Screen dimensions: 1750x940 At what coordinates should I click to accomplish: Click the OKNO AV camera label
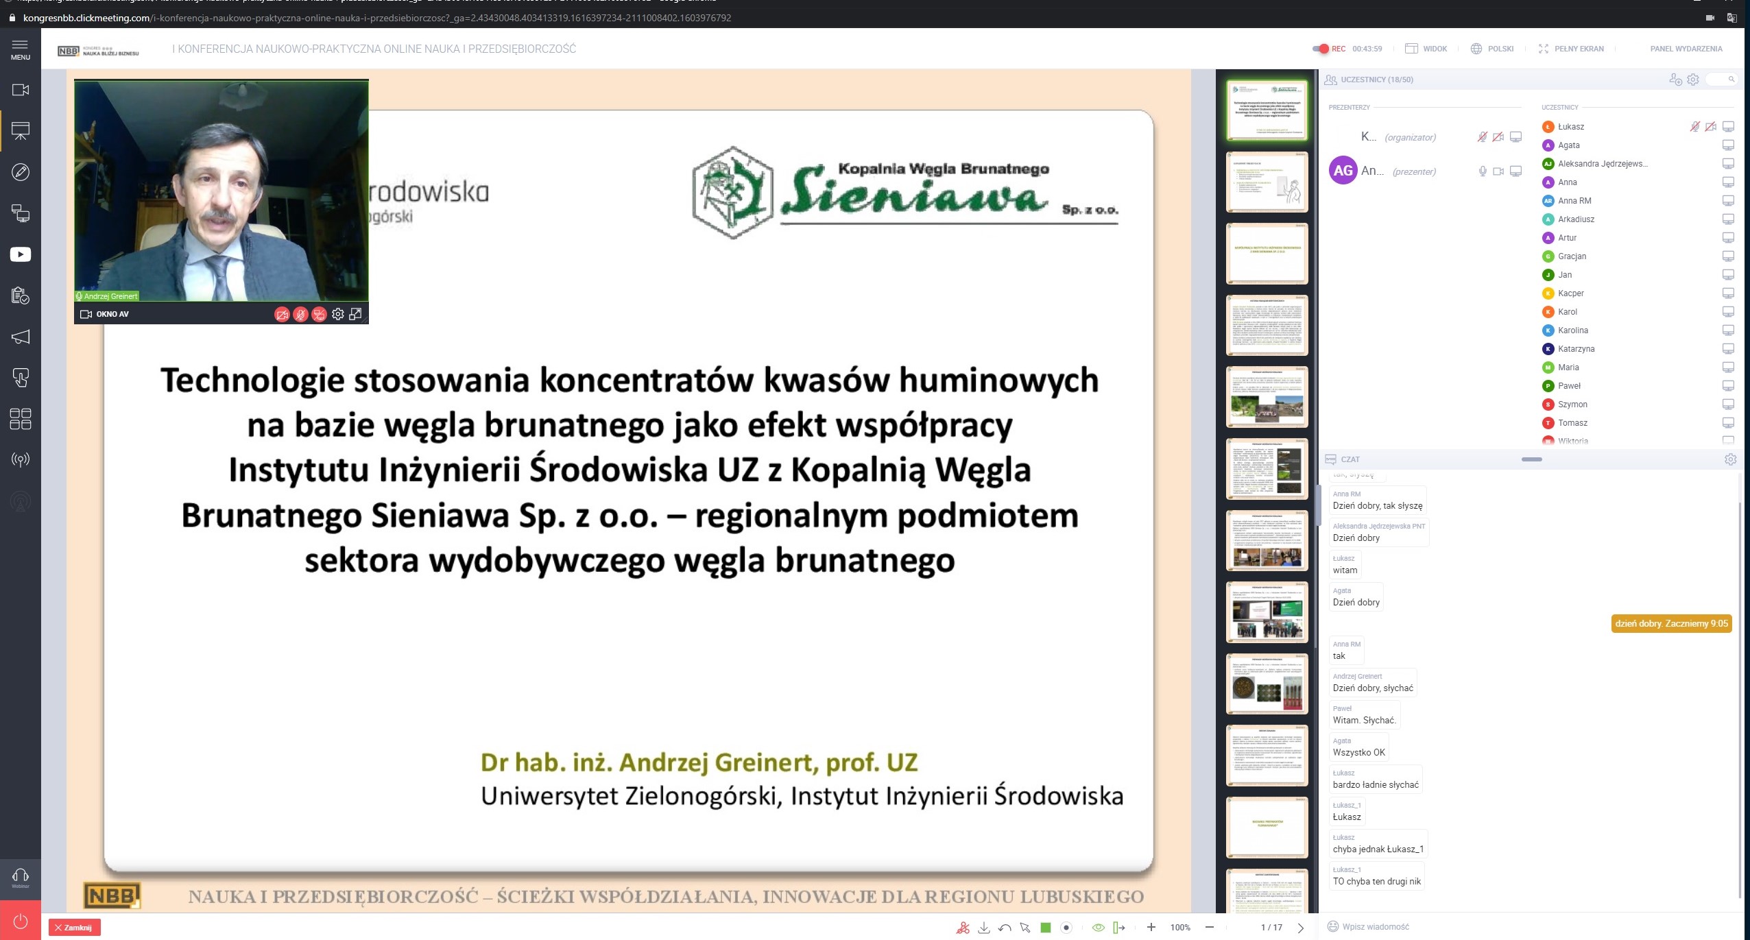105,314
